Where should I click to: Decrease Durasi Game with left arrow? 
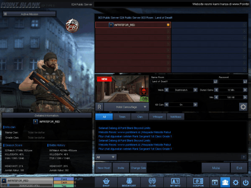[x=216, y=90]
